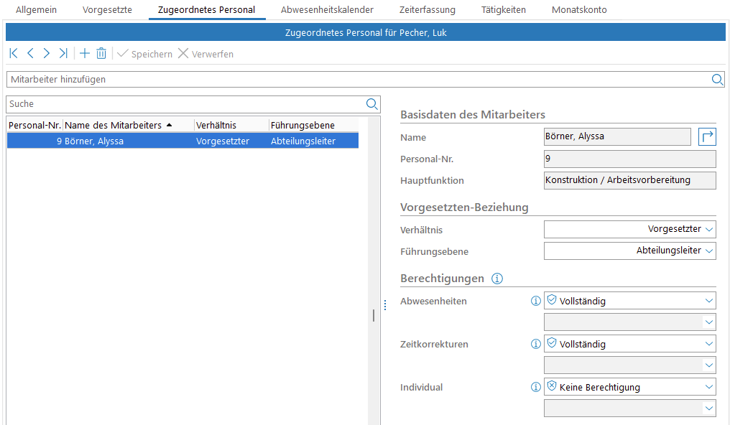Jump to the first record
The width and height of the screenshot is (730, 425).
click(14, 54)
